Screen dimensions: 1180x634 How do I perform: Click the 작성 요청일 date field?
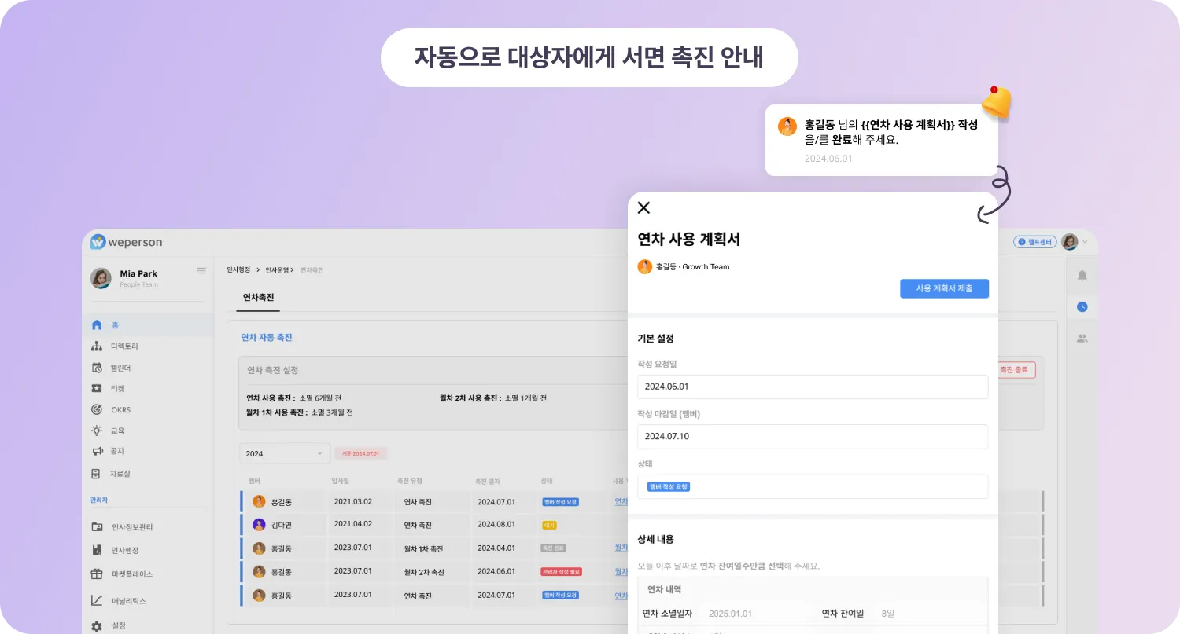[x=813, y=387]
